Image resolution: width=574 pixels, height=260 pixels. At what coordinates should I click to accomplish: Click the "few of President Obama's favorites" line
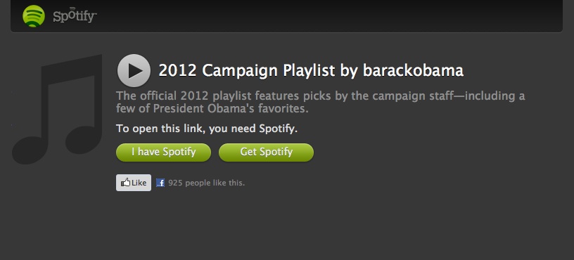pos(212,109)
